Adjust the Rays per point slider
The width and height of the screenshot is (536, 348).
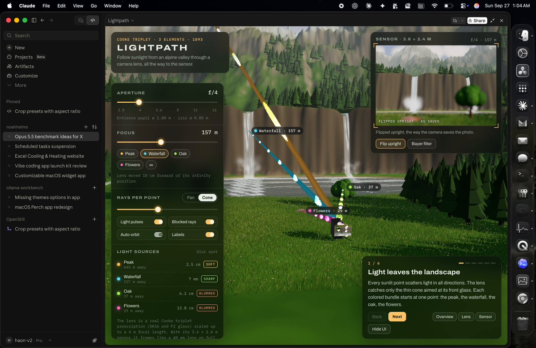tap(158, 210)
